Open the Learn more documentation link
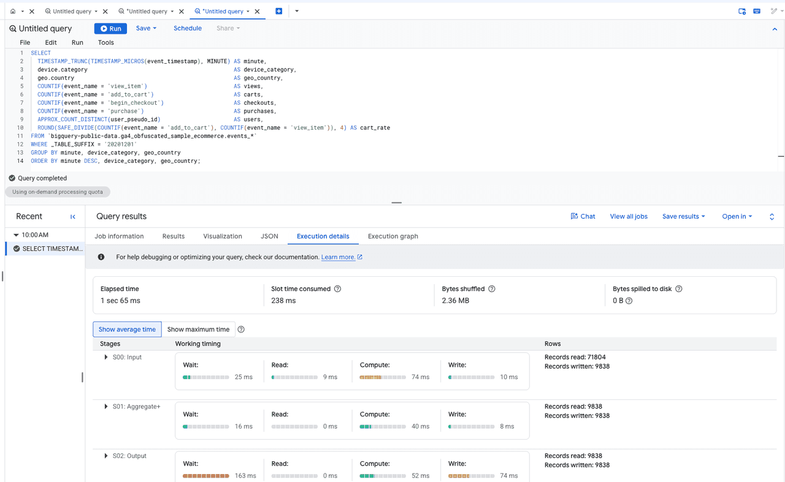 [342, 257]
